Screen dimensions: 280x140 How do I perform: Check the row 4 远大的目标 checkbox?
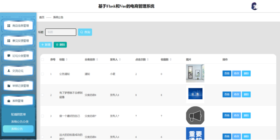(42, 137)
